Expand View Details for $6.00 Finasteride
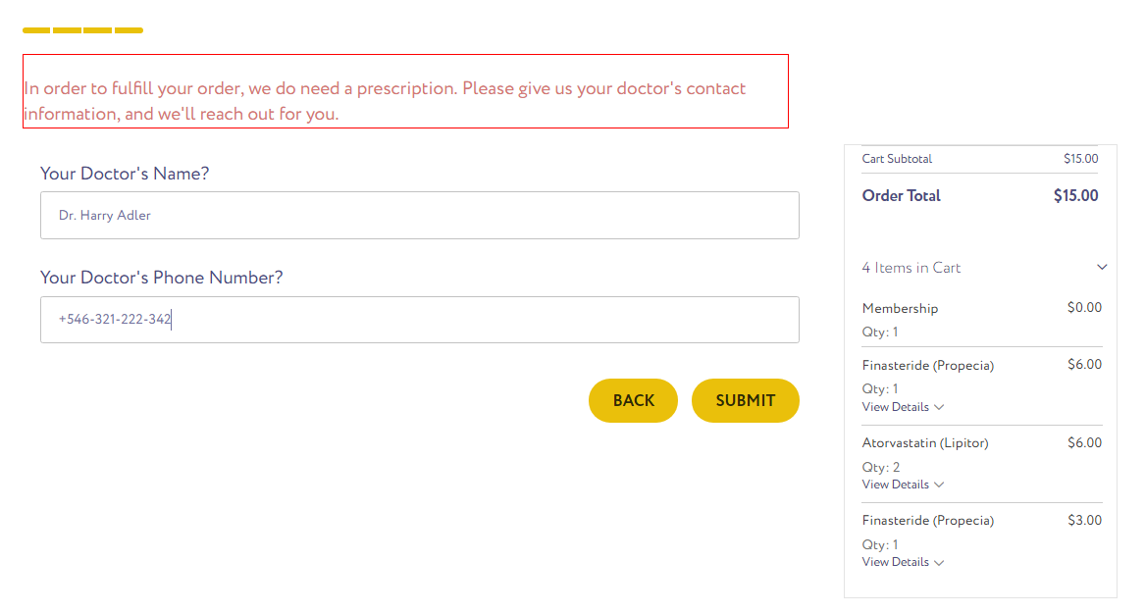 (x=903, y=407)
